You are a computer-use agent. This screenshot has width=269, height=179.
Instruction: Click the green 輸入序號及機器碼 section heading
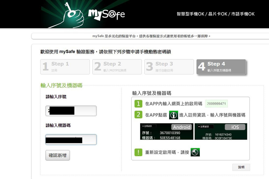pos(61,85)
